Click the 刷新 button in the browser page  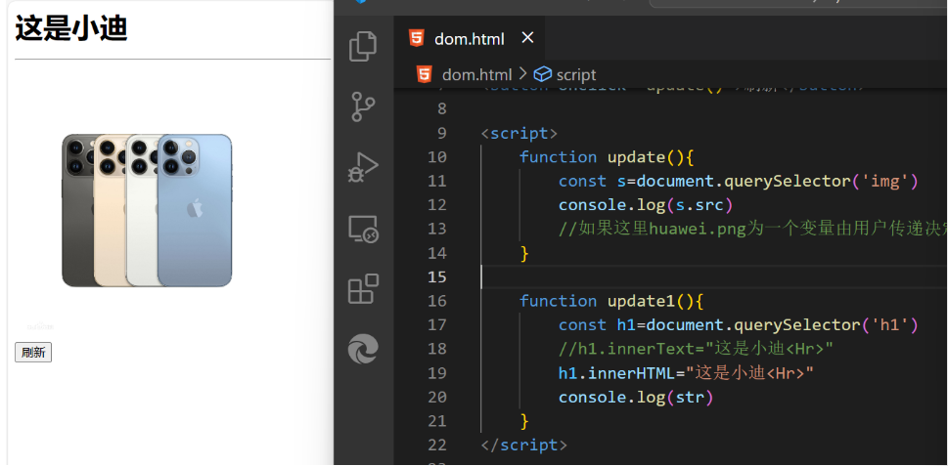point(33,353)
